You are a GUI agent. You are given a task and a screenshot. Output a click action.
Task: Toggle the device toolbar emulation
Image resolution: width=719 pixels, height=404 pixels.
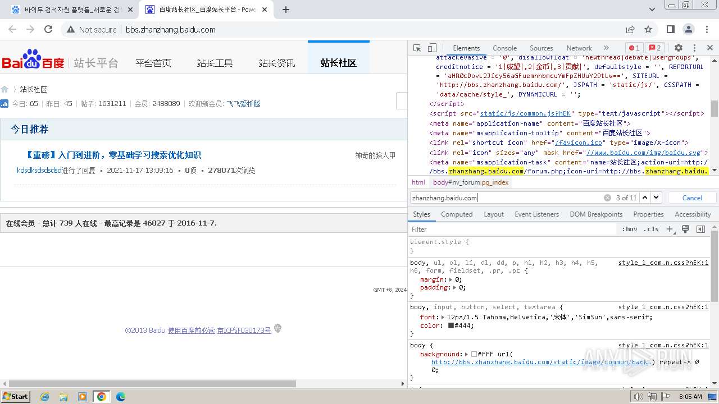click(432, 48)
